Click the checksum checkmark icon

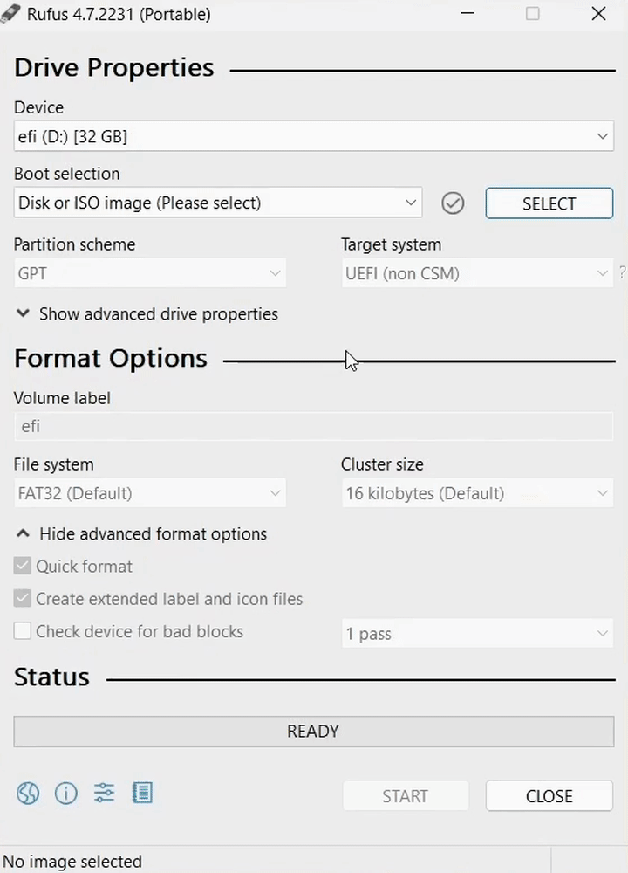click(453, 203)
